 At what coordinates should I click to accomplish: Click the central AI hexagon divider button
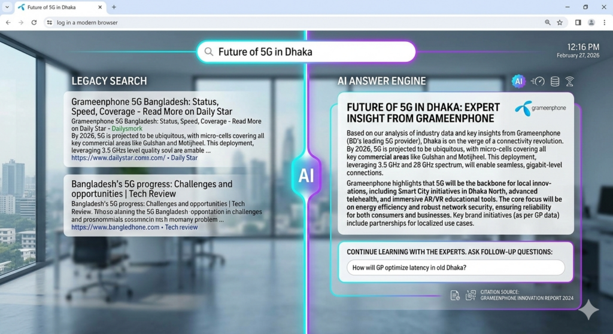306,176
